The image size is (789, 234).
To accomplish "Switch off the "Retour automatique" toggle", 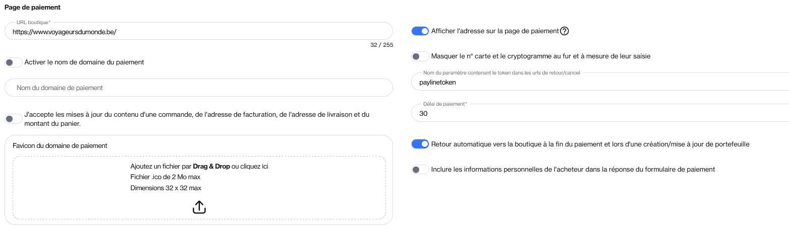I will point(420,144).
